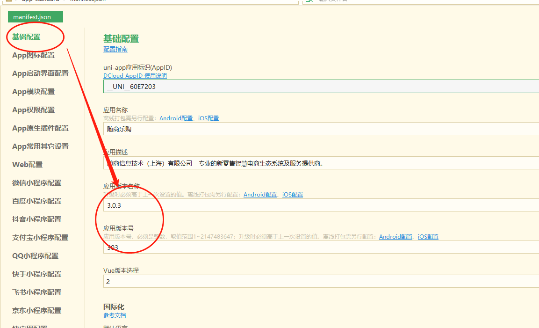Open App权限配置 in sidebar
The width and height of the screenshot is (539, 328).
coord(33,110)
